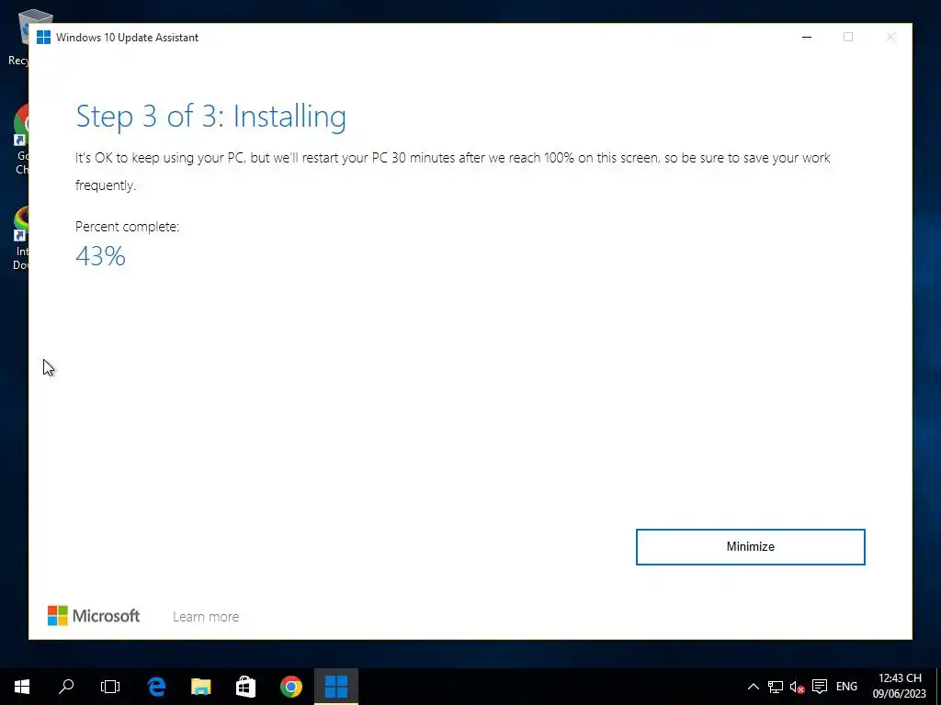Click the Minimize button in Update Assistant

pos(750,547)
